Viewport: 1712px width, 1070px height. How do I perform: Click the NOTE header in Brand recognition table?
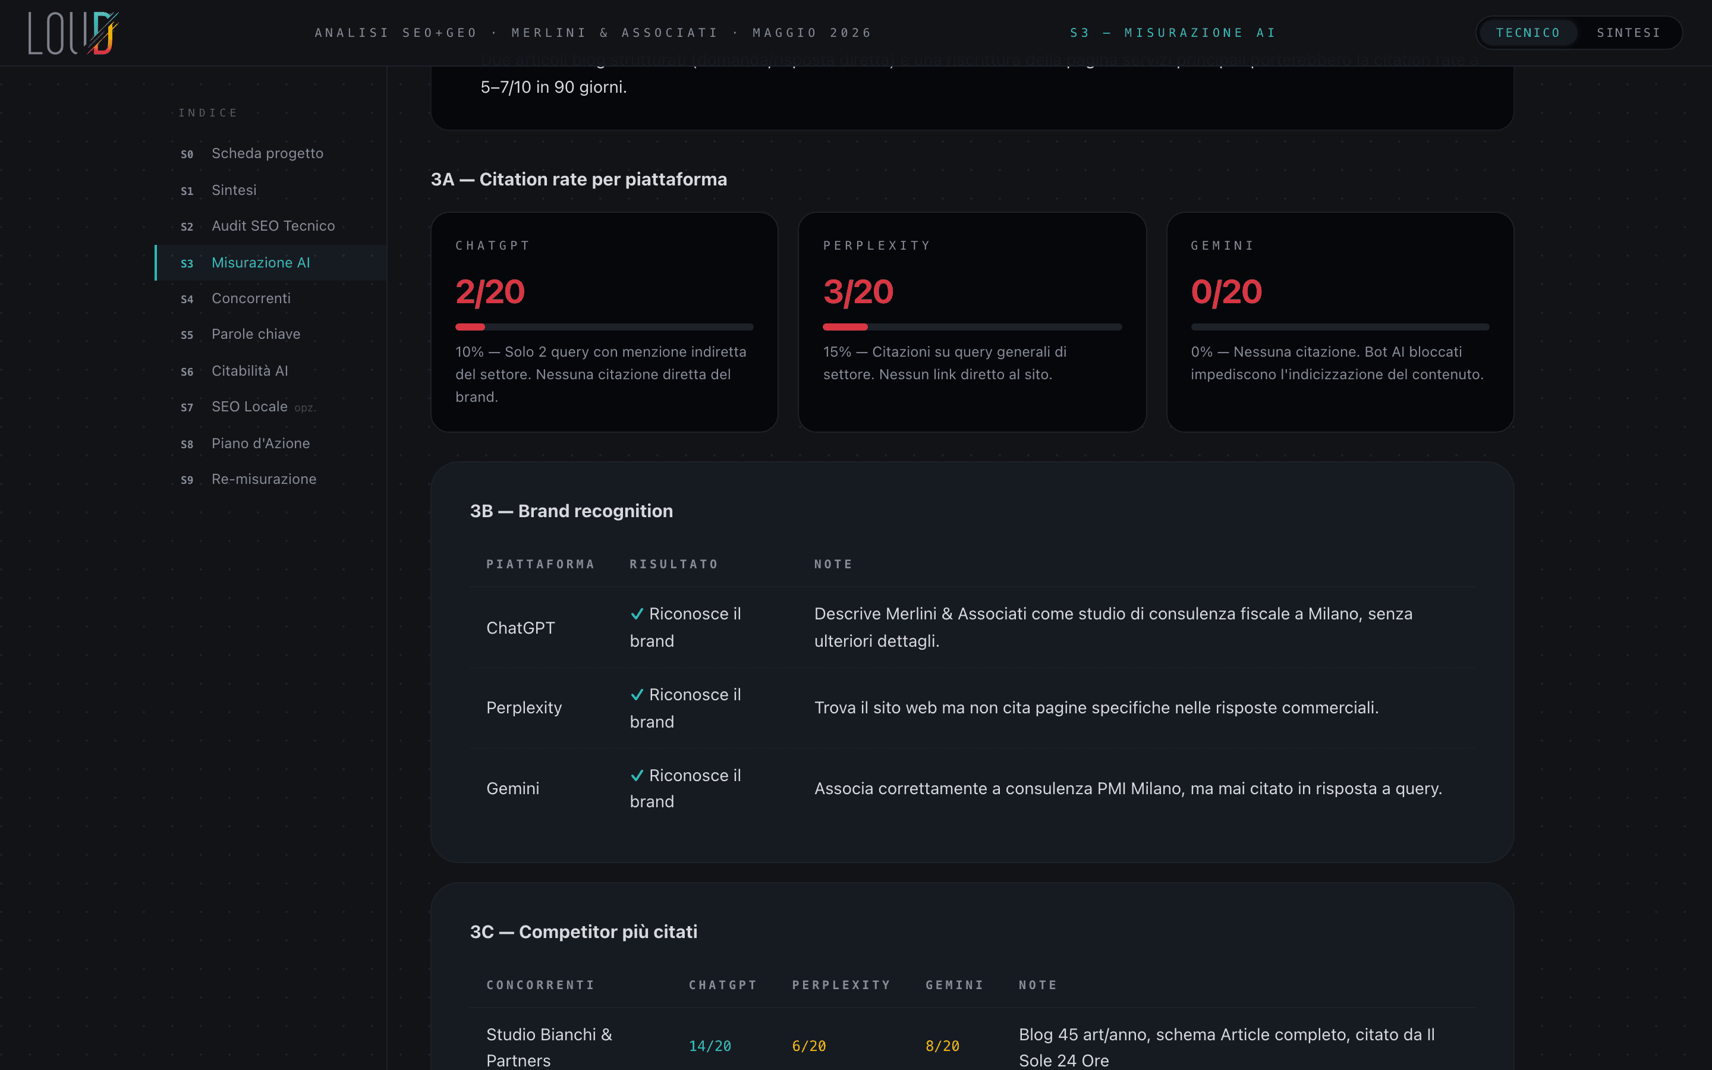pos(833,564)
